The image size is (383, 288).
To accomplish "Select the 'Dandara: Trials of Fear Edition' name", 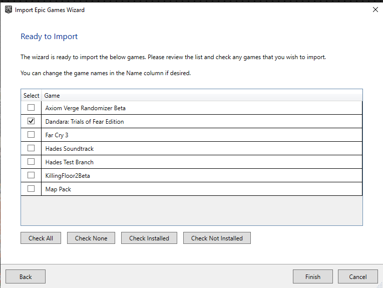I will click(x=202, y=121).
